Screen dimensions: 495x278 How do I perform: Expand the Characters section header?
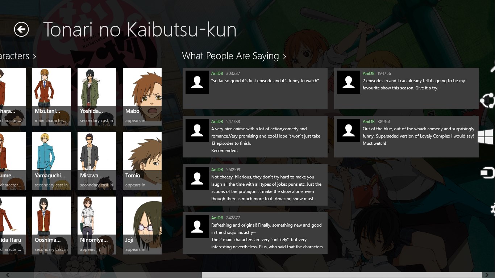pyautogui.click(x=18, y=56)
